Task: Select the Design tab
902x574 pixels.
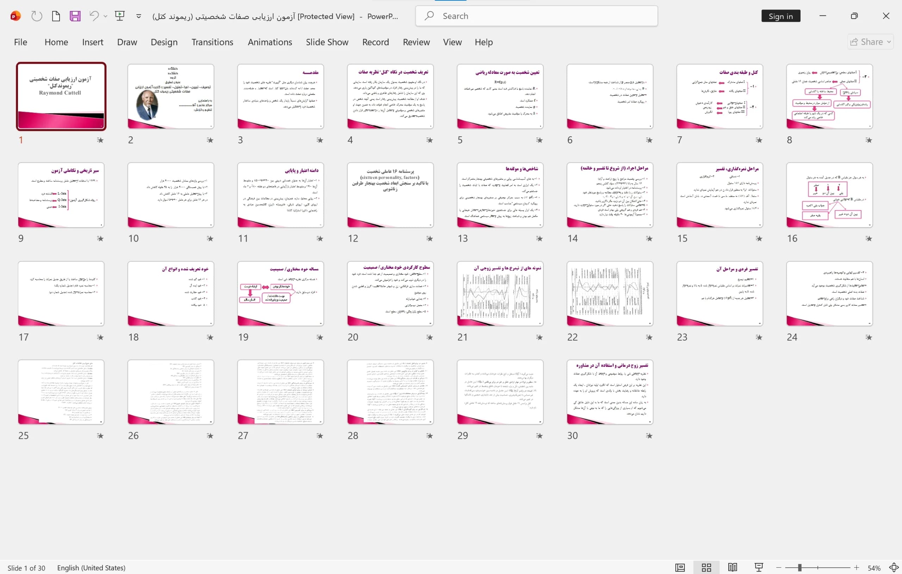Action: (x=164, y=42)
